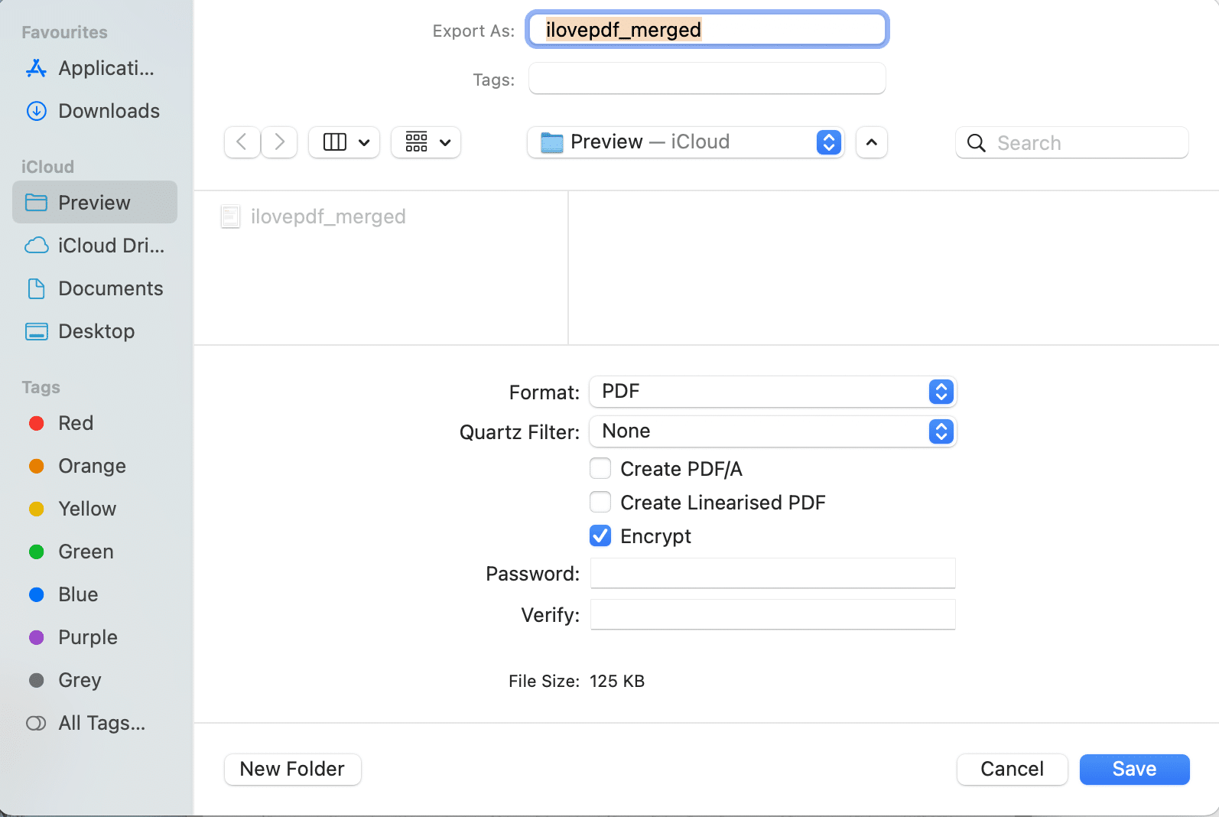Screen dimensions: 1219x817
Task: Show All Tags in the sidebar
Action: (101, 724)
